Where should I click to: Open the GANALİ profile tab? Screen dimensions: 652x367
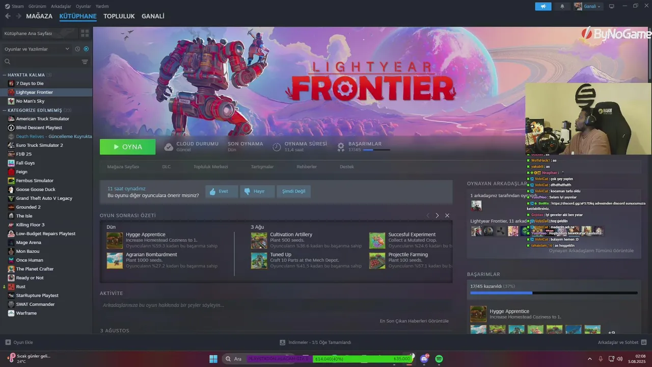point(153,16)
